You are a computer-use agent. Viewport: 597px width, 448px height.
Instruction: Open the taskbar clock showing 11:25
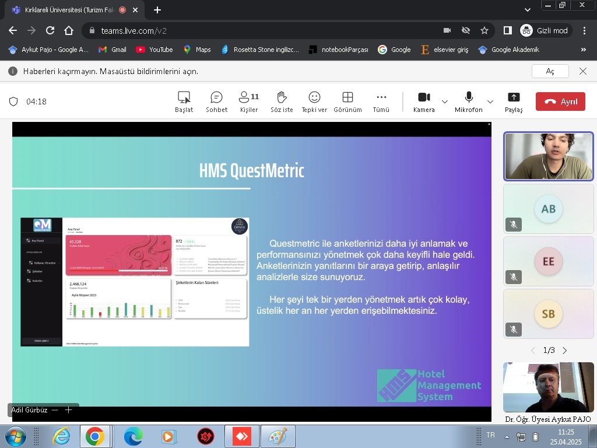(x=566, y=437)
